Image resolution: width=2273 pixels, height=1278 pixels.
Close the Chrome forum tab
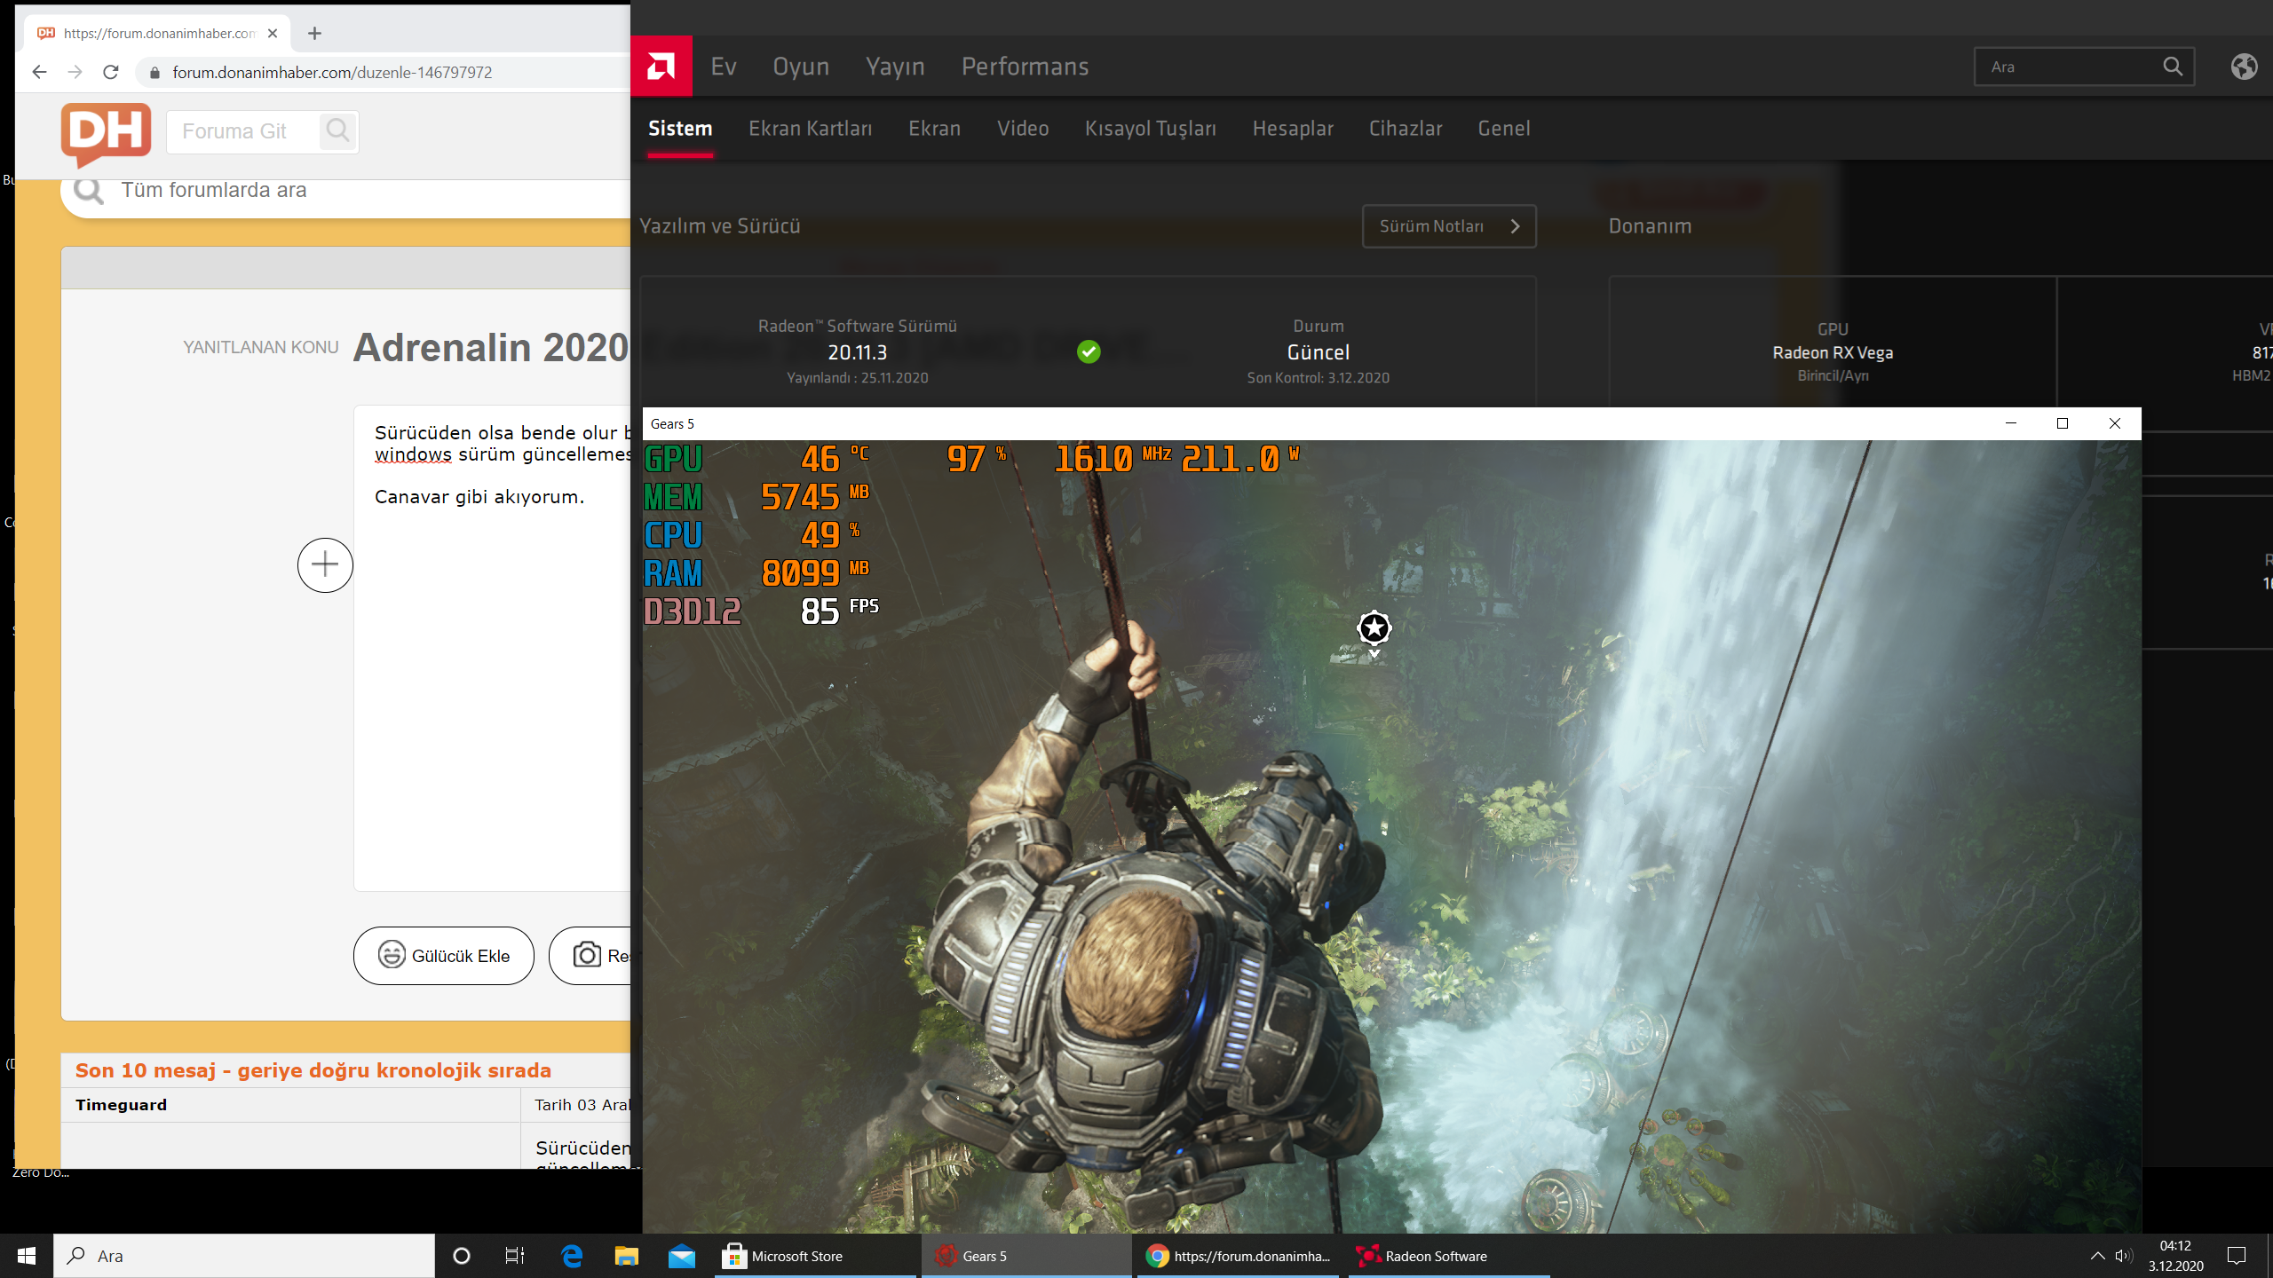click(273, 34)
